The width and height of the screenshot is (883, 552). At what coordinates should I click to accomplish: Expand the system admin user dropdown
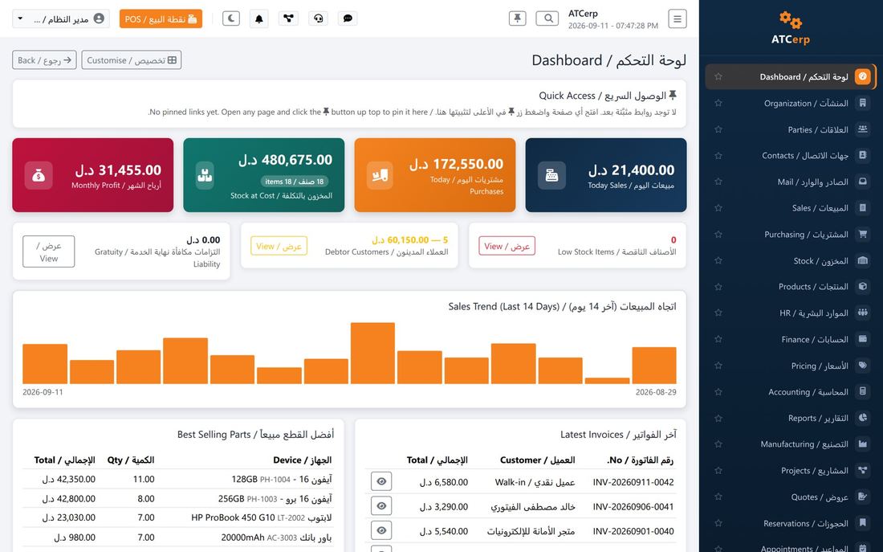(61, 18)
